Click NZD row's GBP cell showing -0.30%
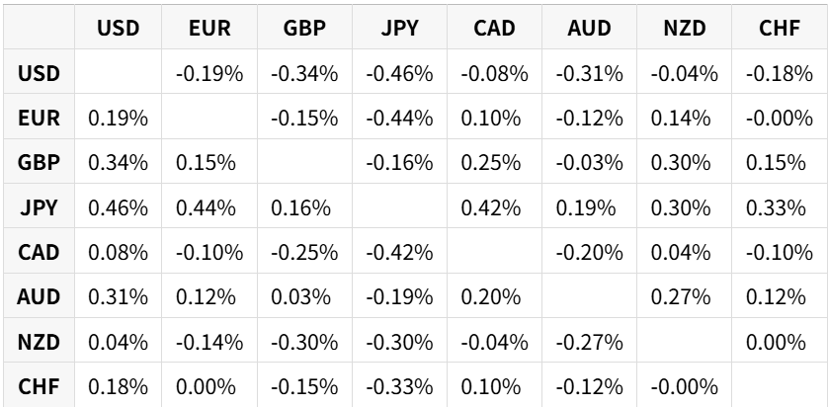 304,340
